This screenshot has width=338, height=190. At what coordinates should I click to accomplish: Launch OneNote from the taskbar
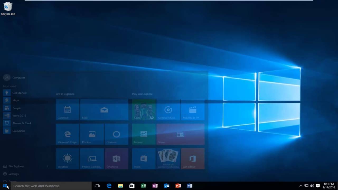point(155,186)
